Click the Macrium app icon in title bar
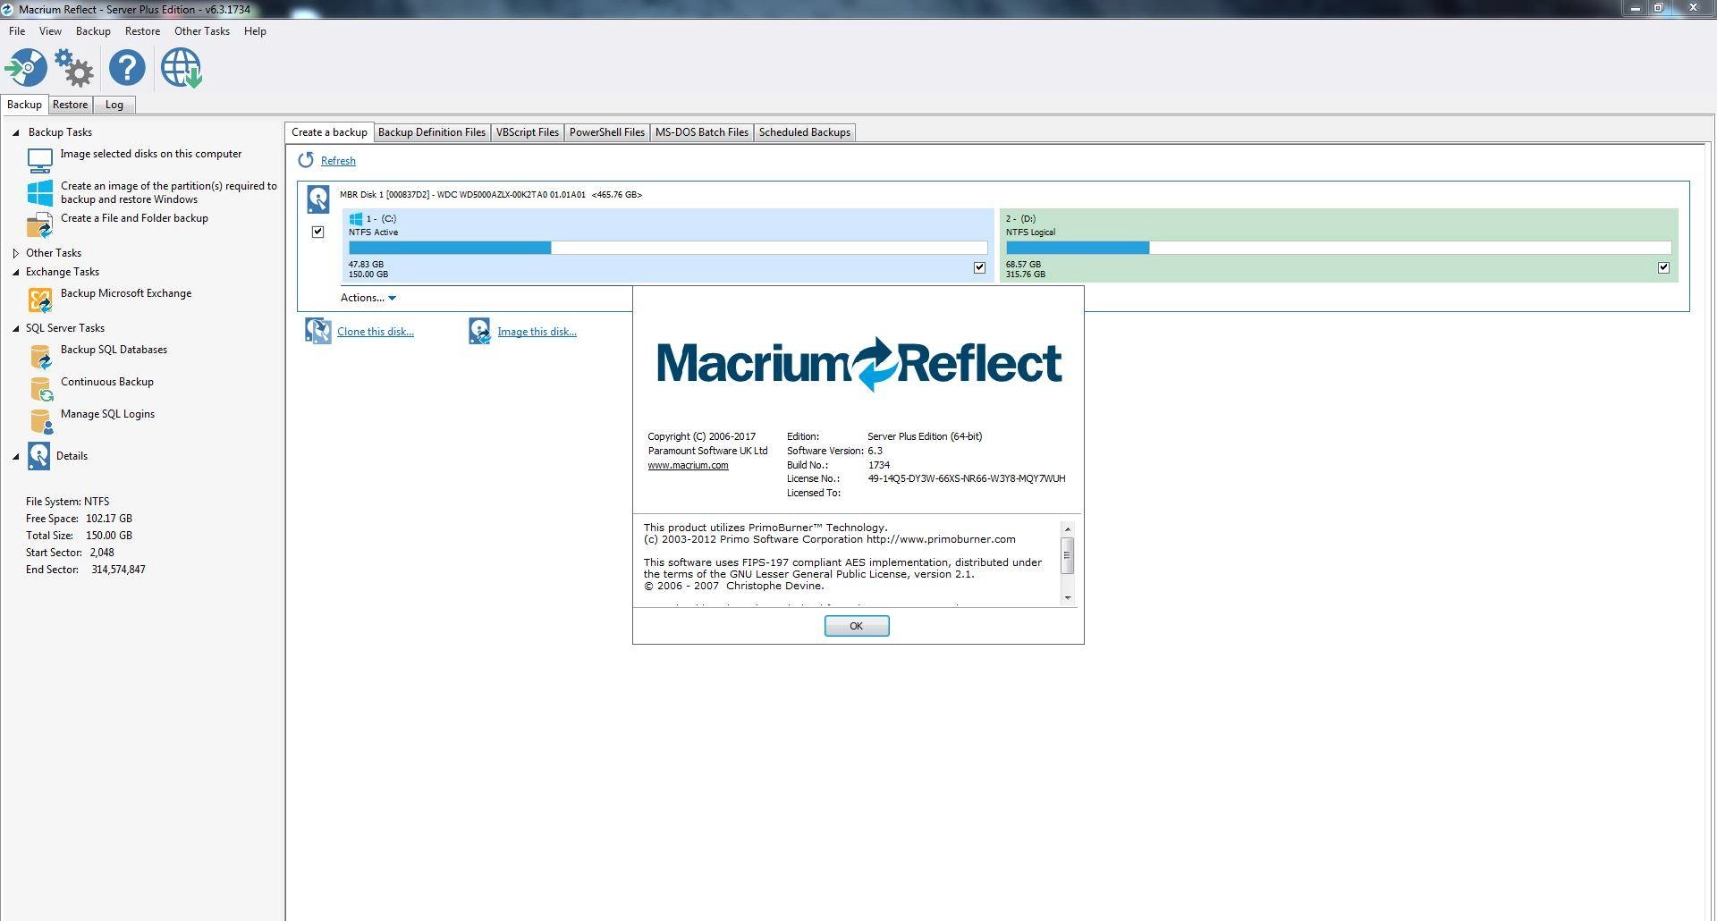The image size is (1717, 921). click(7, 9)
